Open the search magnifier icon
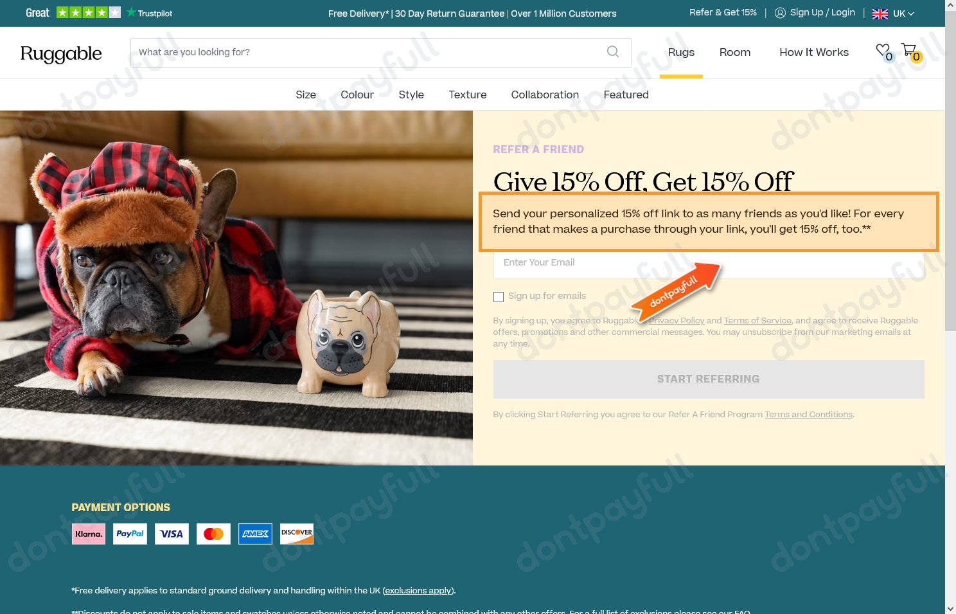 [612, 52]
